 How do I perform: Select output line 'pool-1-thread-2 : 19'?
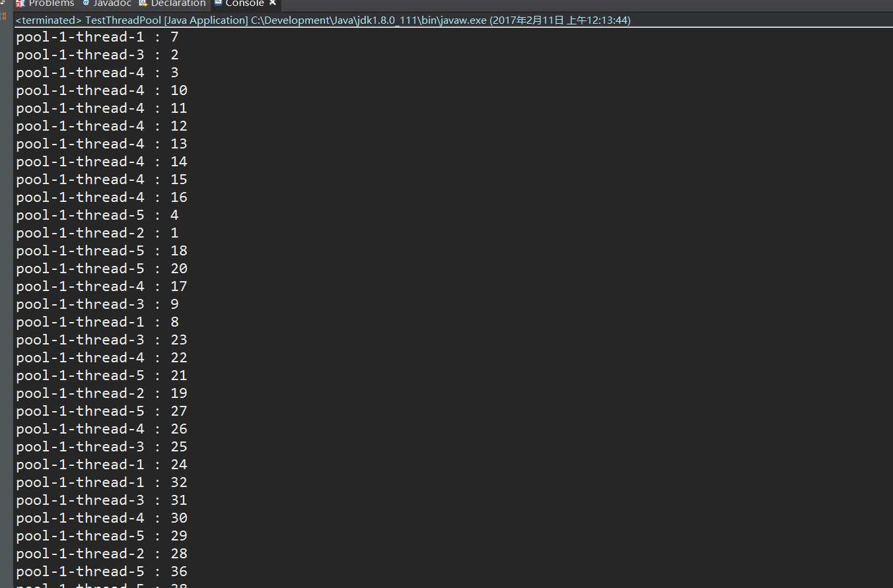(x=102, y=393)
